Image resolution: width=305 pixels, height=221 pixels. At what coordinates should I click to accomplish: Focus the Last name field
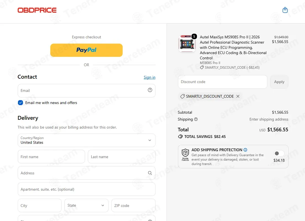pos(122,156)
